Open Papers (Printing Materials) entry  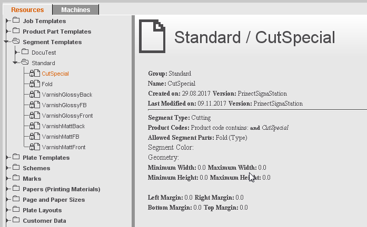click(61, 189)
